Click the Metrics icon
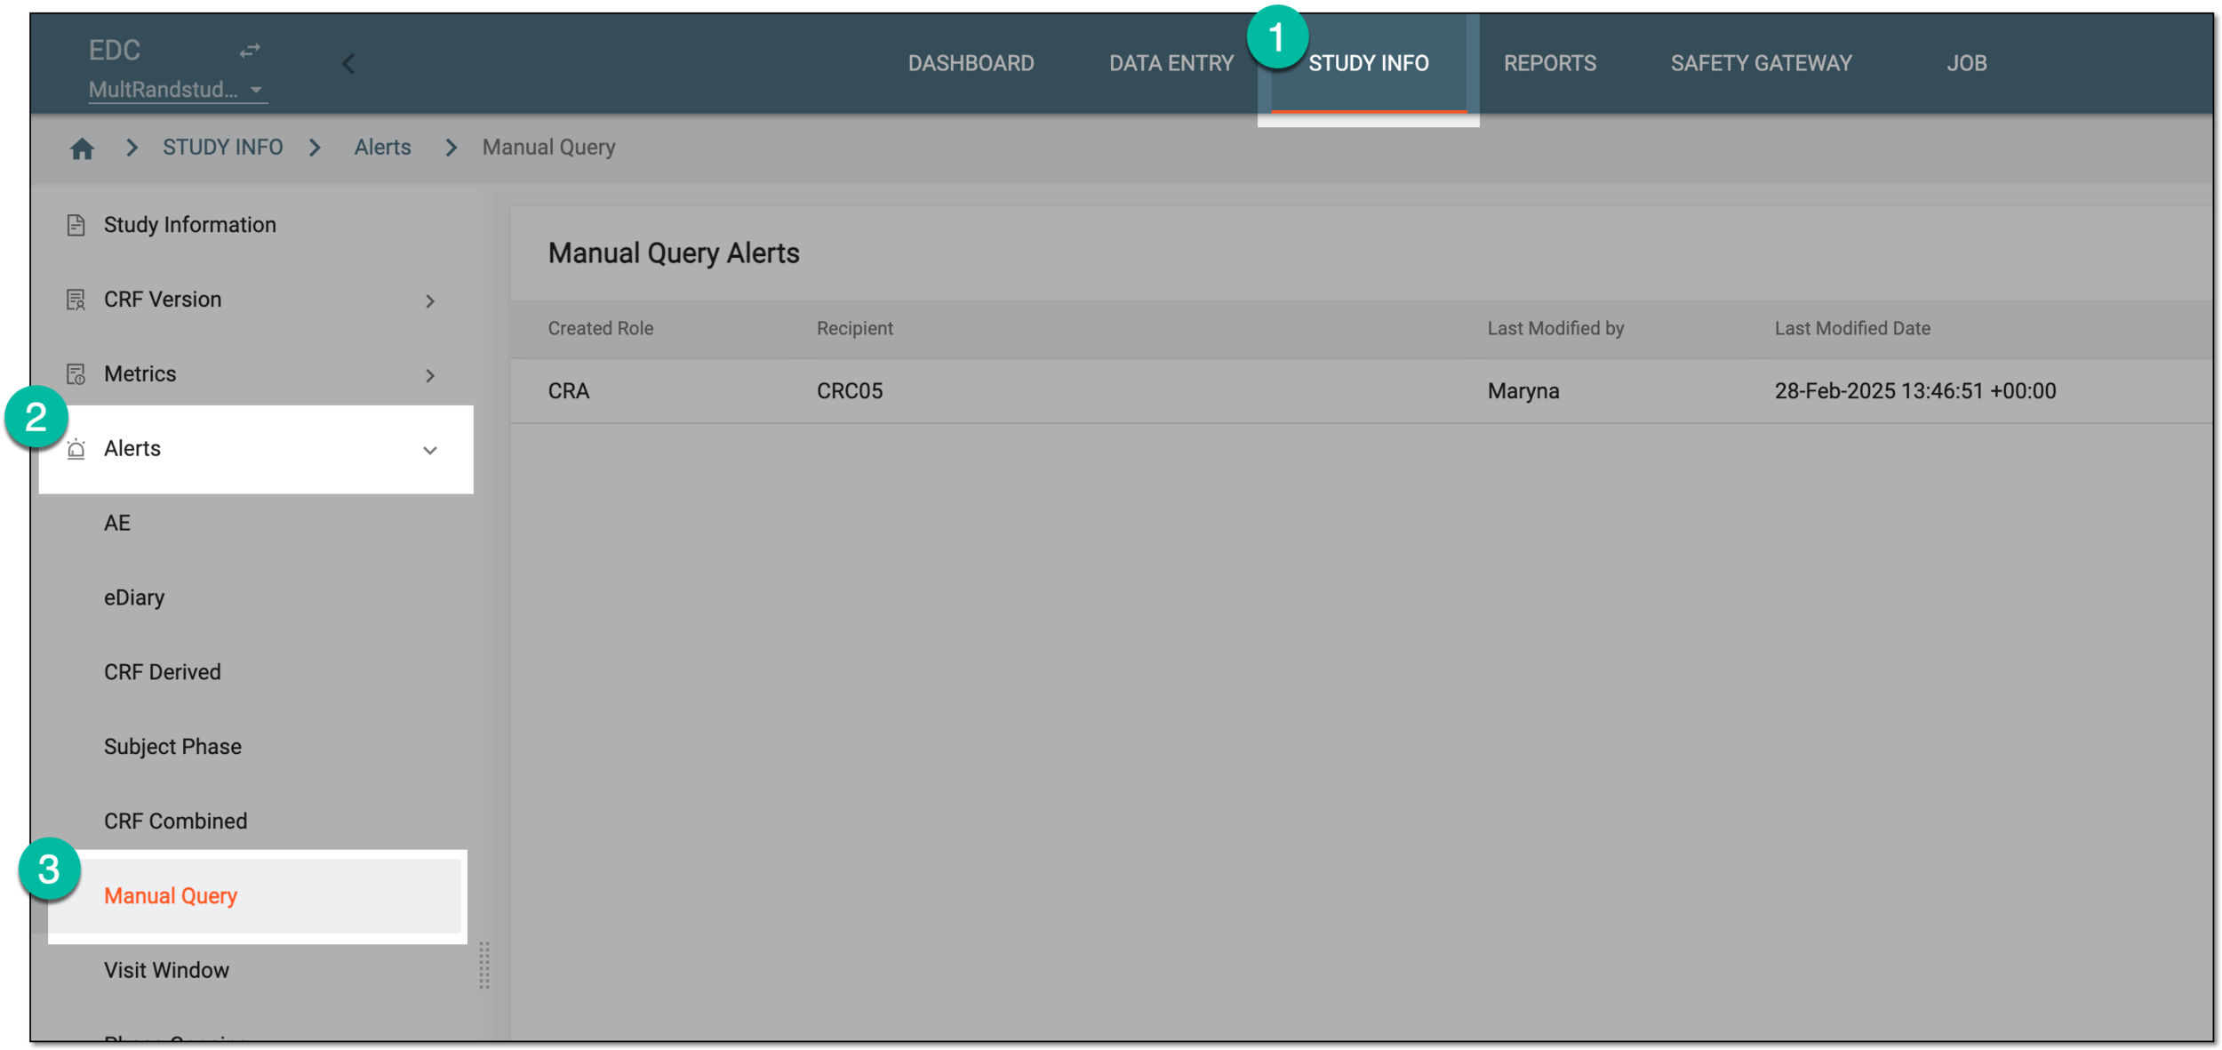 pos(76,374)
